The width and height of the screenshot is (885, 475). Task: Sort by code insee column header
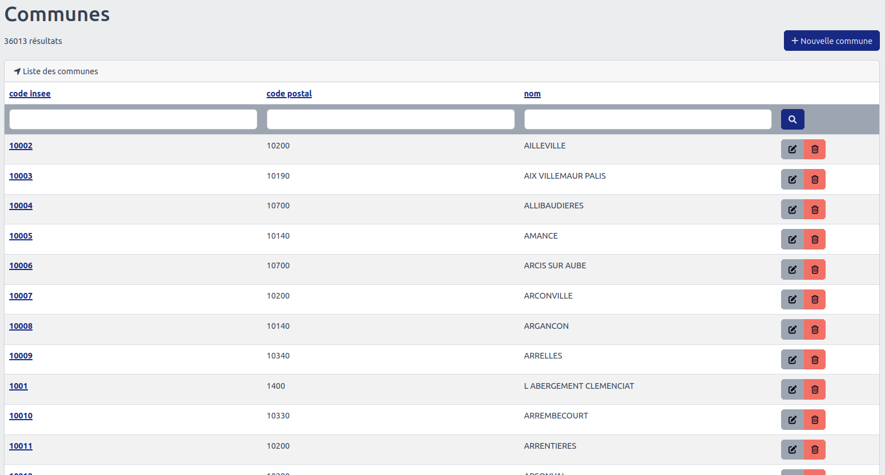30,94
